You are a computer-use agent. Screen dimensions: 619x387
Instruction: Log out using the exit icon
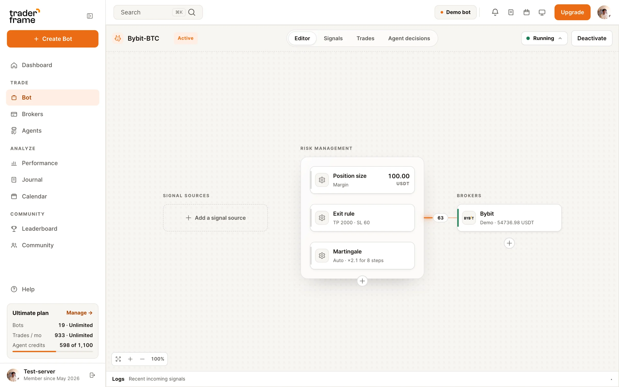point(92,375)
